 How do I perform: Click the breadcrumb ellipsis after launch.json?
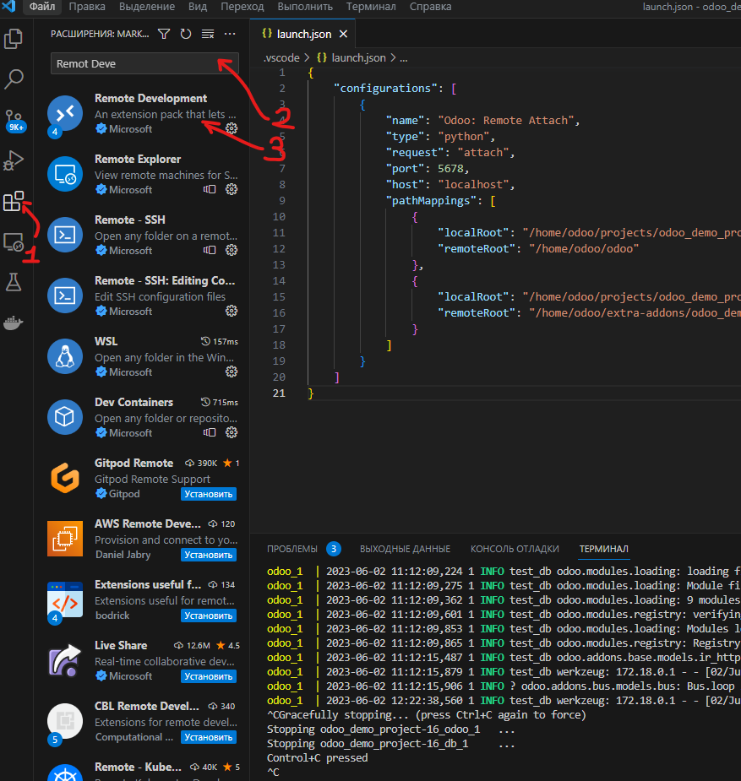[404, 57]
